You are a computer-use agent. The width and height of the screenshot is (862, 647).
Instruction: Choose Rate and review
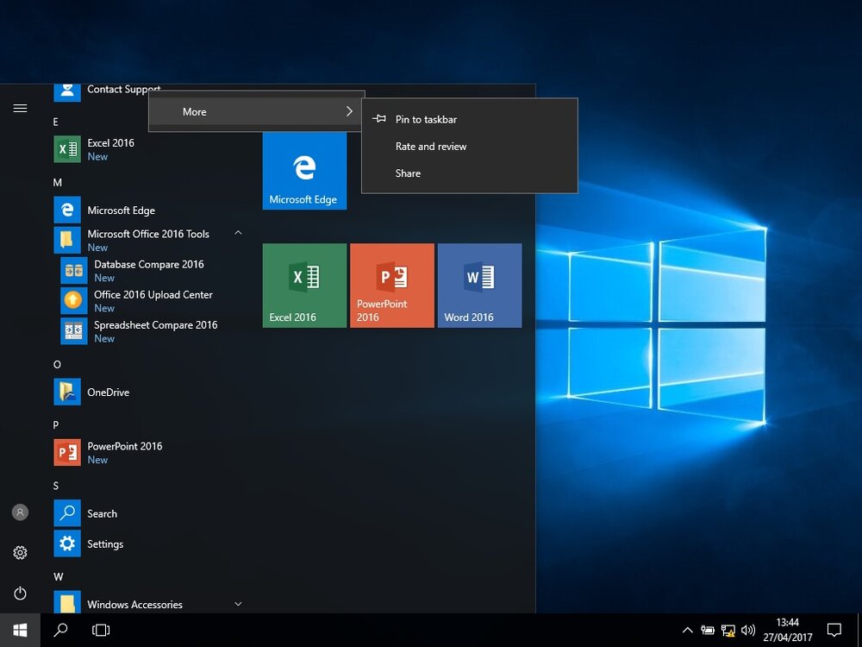pyautogui.click(x=469, y=147)
